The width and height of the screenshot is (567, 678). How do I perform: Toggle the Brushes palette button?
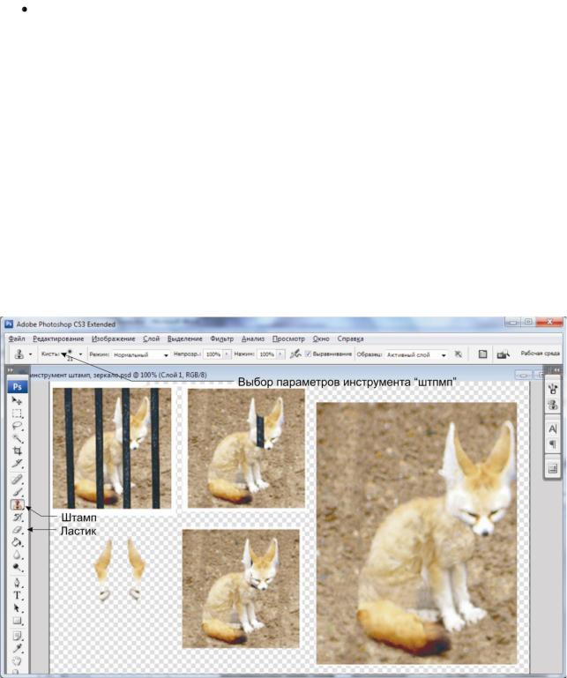482,354
